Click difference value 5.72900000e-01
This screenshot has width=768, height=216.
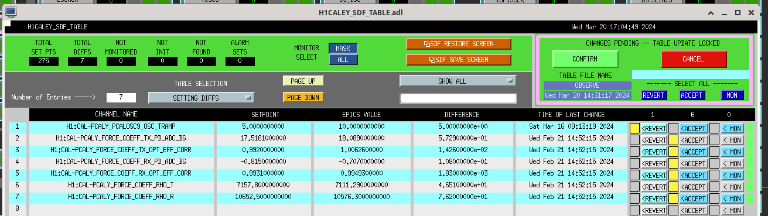tap(462, 138)
